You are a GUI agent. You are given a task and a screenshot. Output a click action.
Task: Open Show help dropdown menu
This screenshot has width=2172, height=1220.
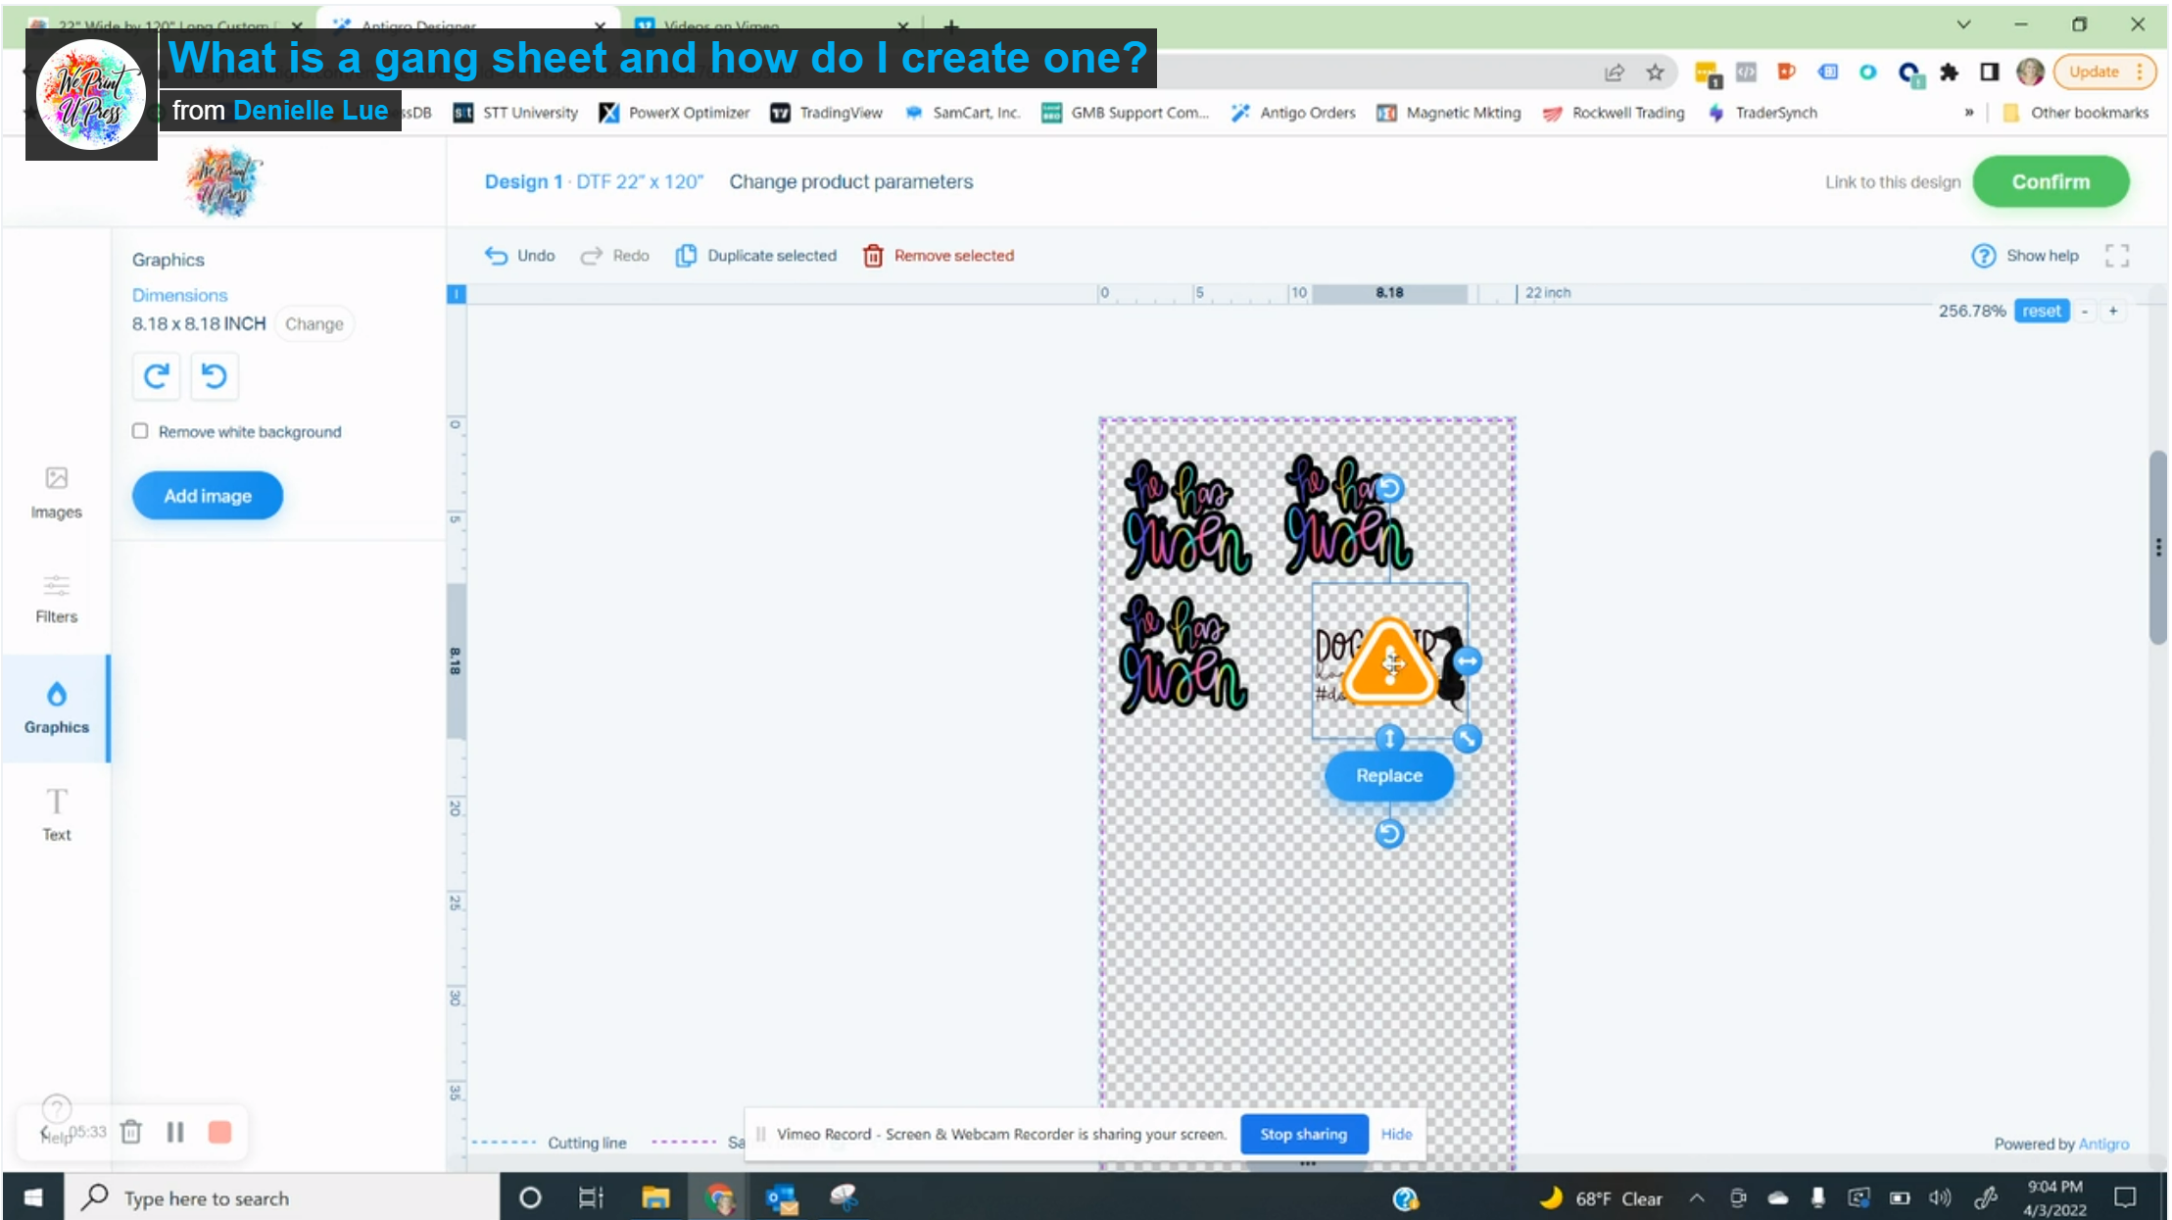[2024, 255]
